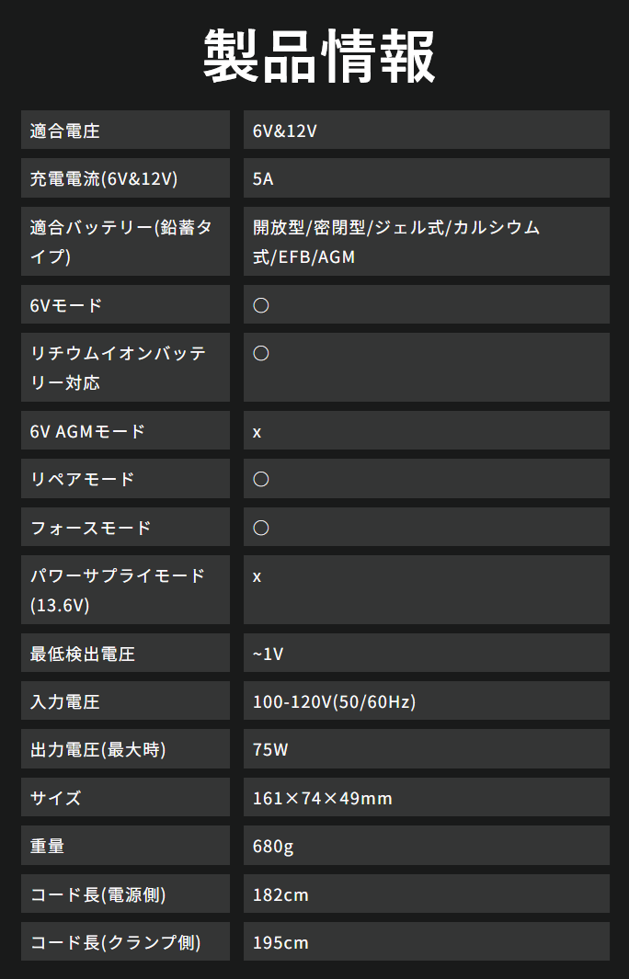Click the 182cm power cord length
Viewport: 629px width, 979px height.
pyautogui.click(x=280, y=894)
